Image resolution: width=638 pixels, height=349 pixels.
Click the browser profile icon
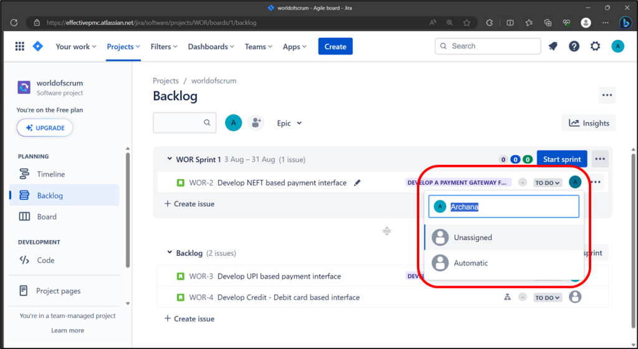586,23
